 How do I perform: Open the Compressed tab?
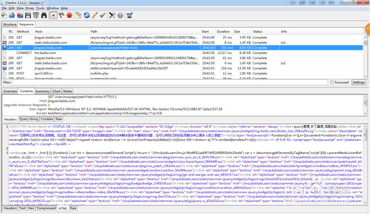click(46, 208)
